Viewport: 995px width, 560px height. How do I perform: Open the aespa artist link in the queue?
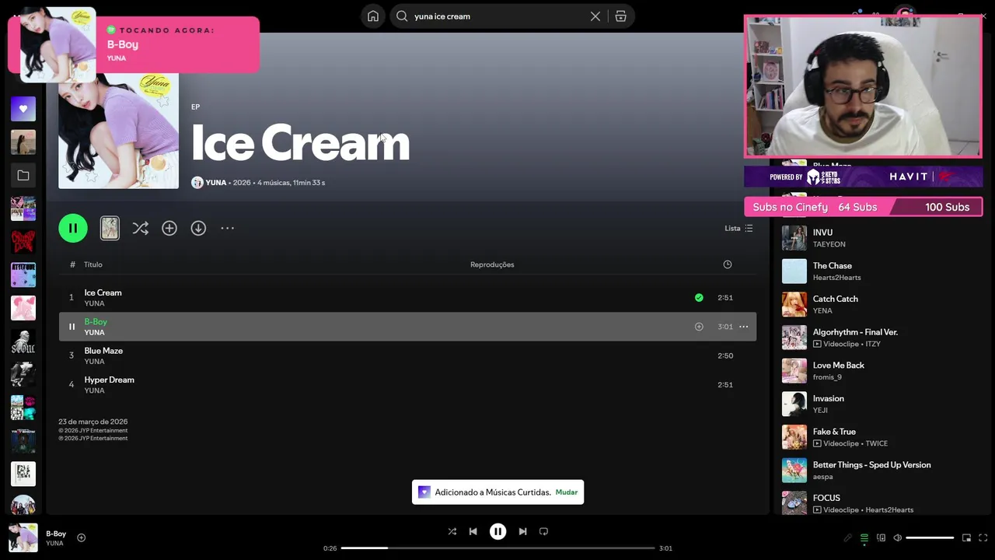point(822,477)
